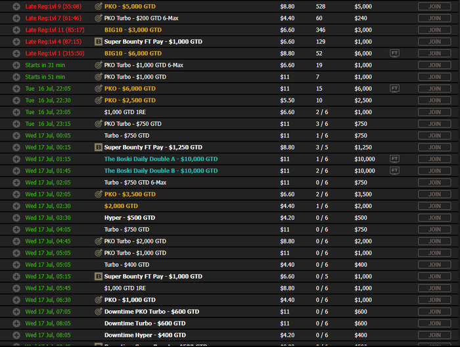Click bounty B icon for Super Bounty $1,250 GTD

pyautogui.click(x=99, y=148)
